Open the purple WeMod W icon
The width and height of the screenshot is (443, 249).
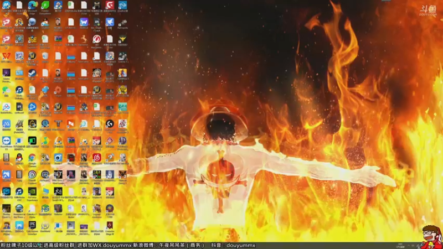click(x=84, y=22)
